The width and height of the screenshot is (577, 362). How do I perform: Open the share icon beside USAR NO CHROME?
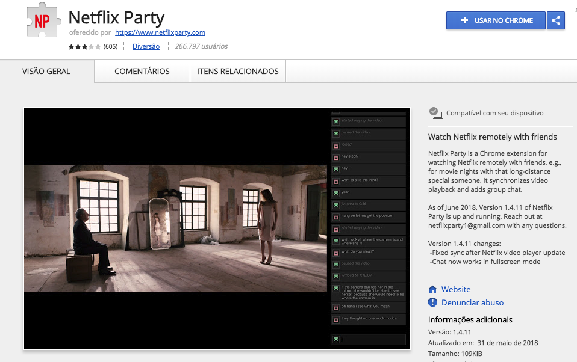(555, 20)
